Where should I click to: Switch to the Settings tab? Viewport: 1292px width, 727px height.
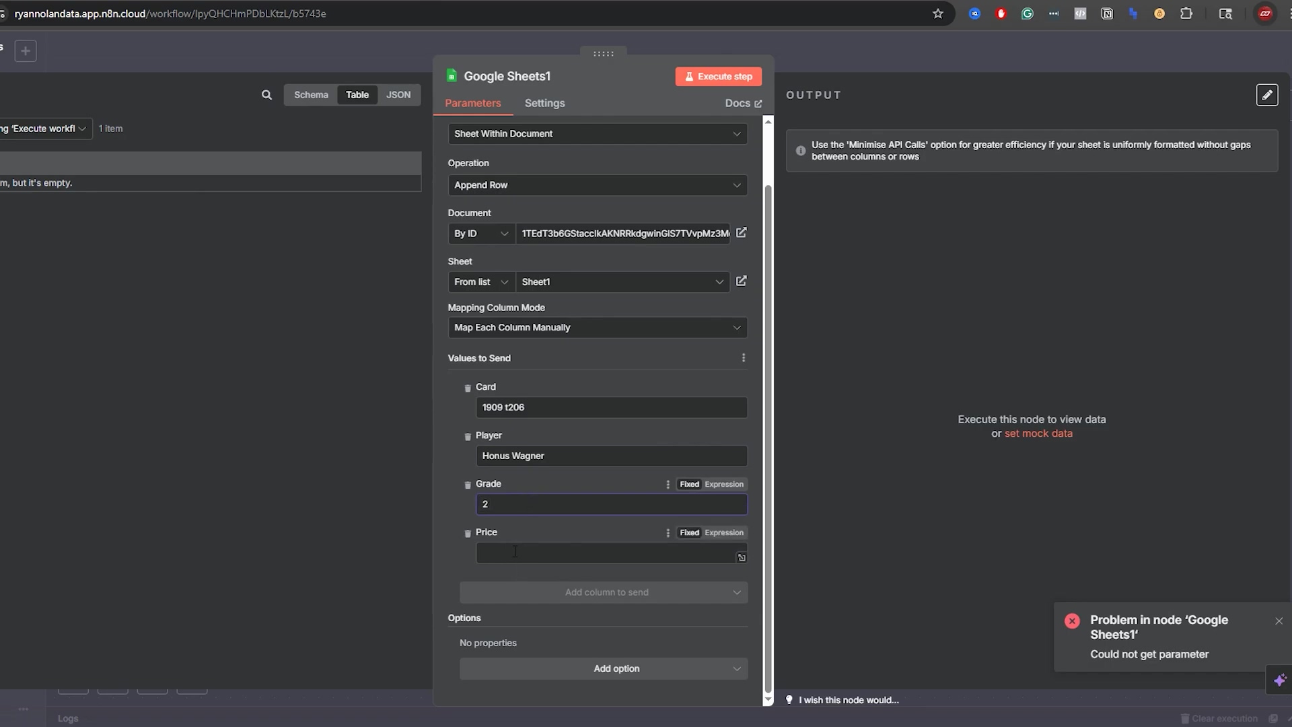pyautogui.click(x=544, y=103)
